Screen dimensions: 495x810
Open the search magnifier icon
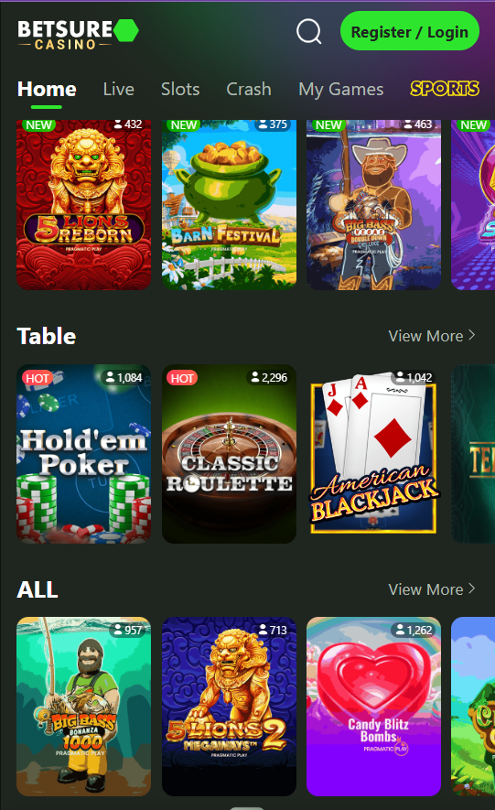[308, 31]
